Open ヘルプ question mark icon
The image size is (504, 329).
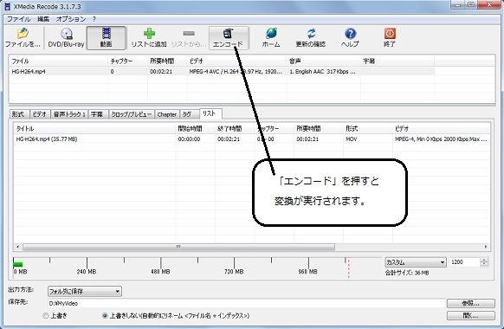tap(350, 38)
